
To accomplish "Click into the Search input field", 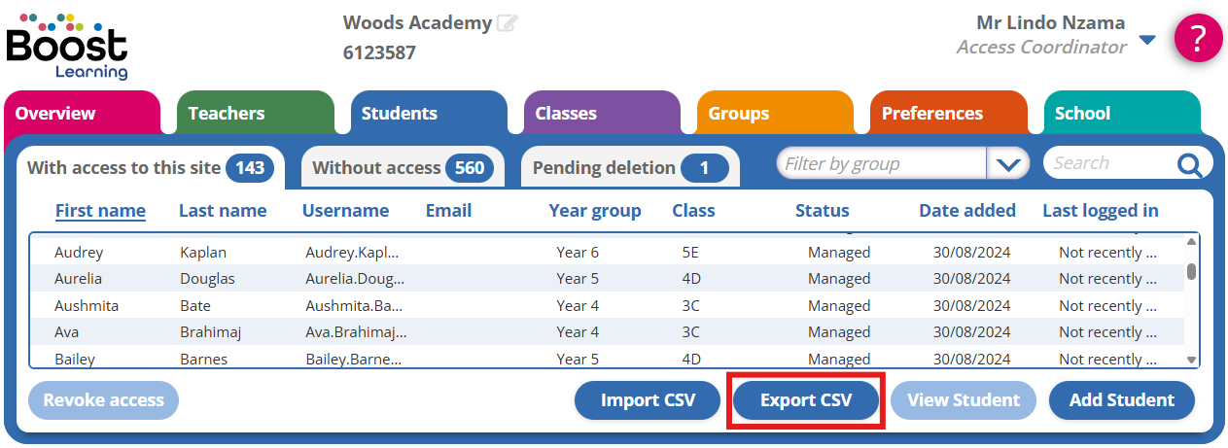I will point(1108,163).
